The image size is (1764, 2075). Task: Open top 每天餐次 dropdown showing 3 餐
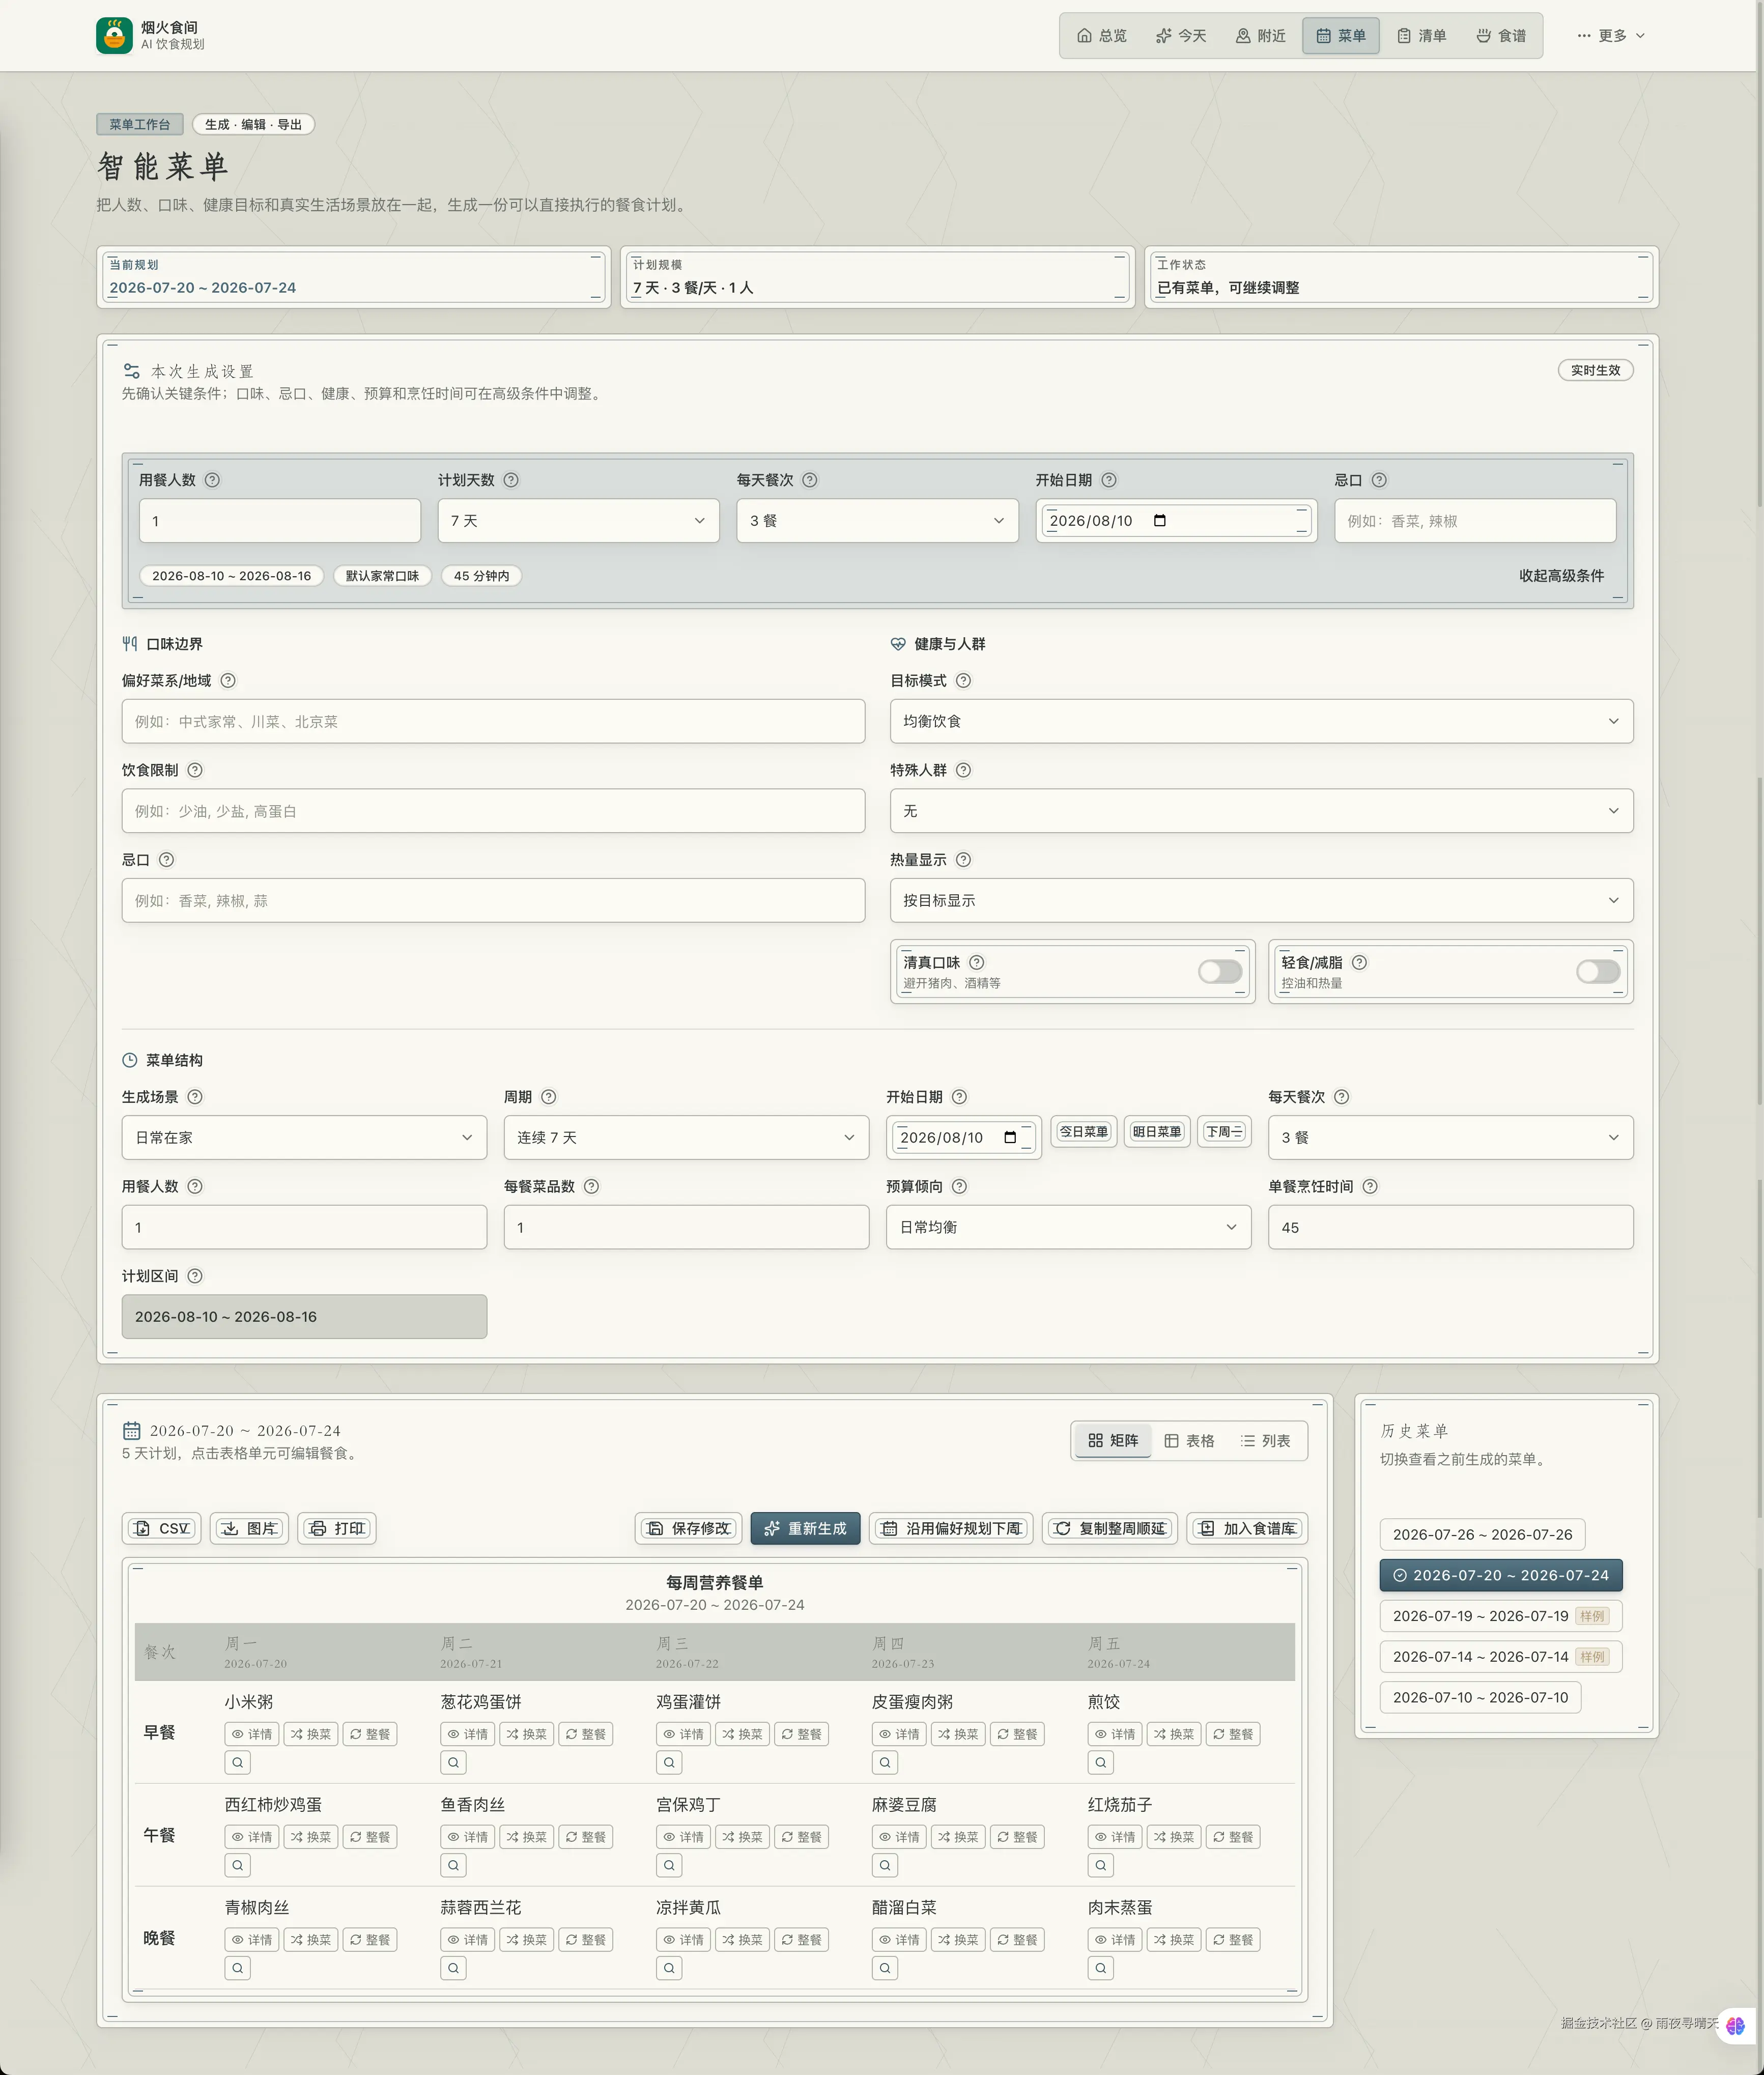coord(877,521)
